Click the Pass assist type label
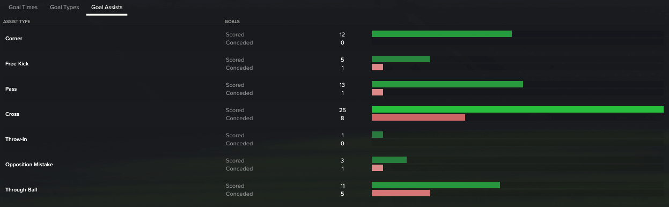This screenshot has width=669, height=207. [x=11, y=89]
